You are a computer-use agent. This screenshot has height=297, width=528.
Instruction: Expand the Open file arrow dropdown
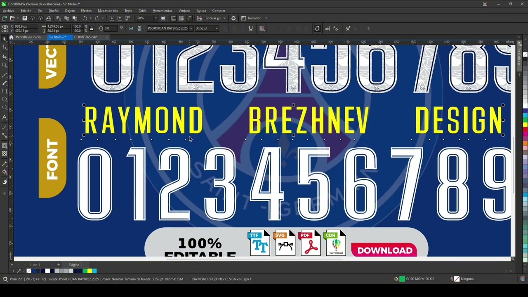pos(18,18)
